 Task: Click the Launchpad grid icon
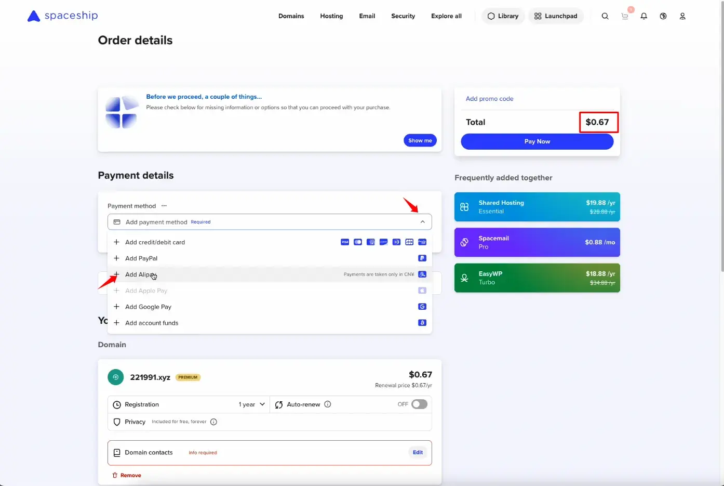tap(538, 16)
